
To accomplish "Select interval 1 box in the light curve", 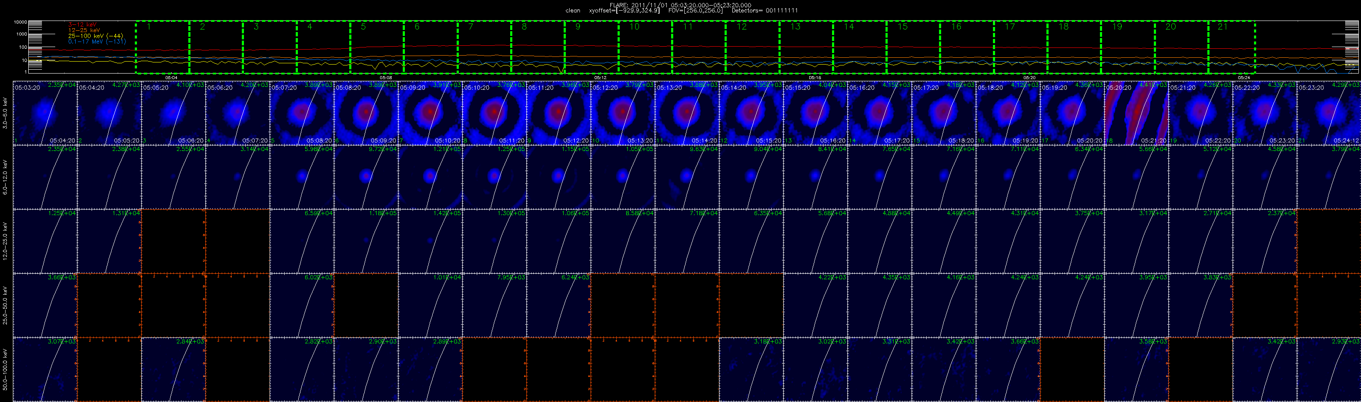I will pyautogui.click(x=163, y=47).
